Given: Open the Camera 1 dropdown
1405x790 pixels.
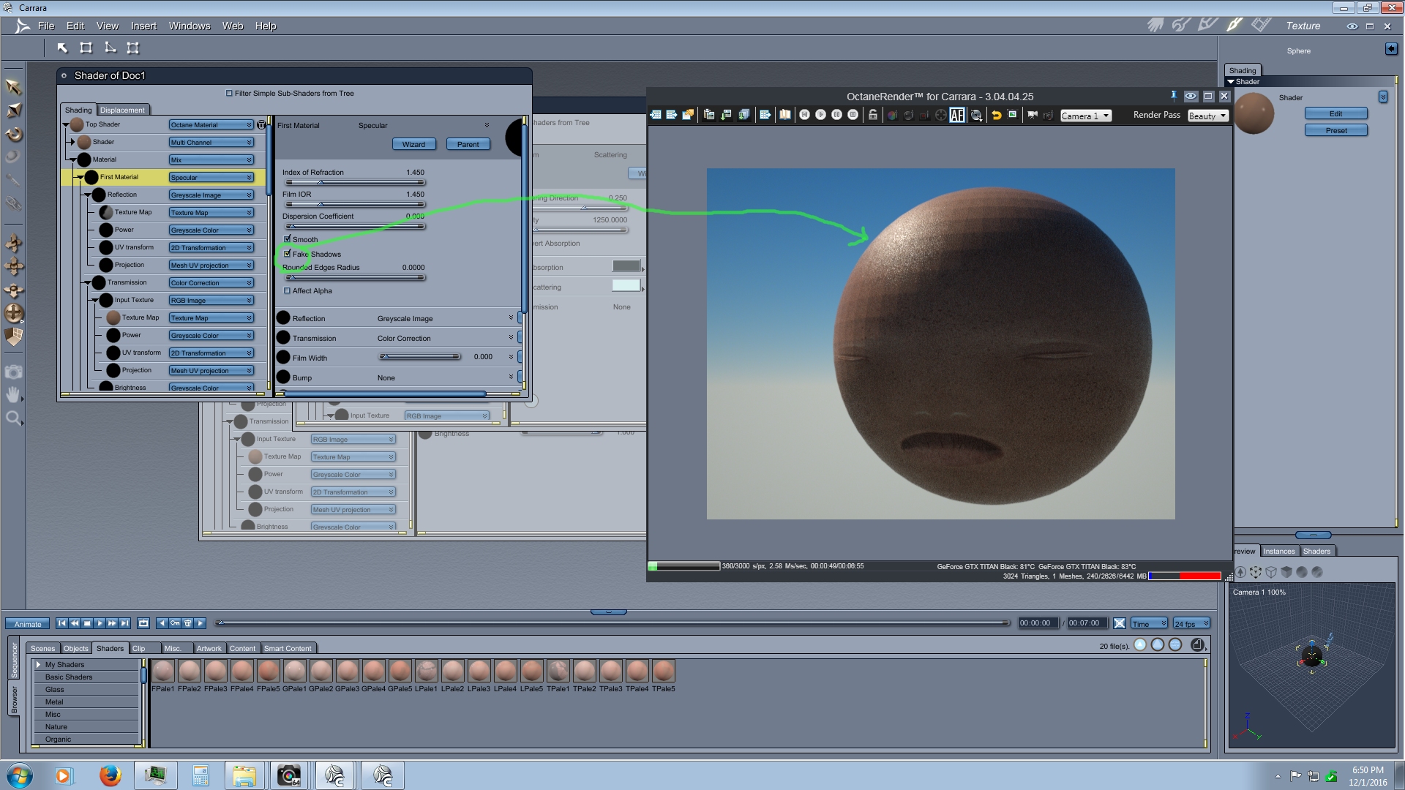Looking at the screenshot, I should [1086, 116].
